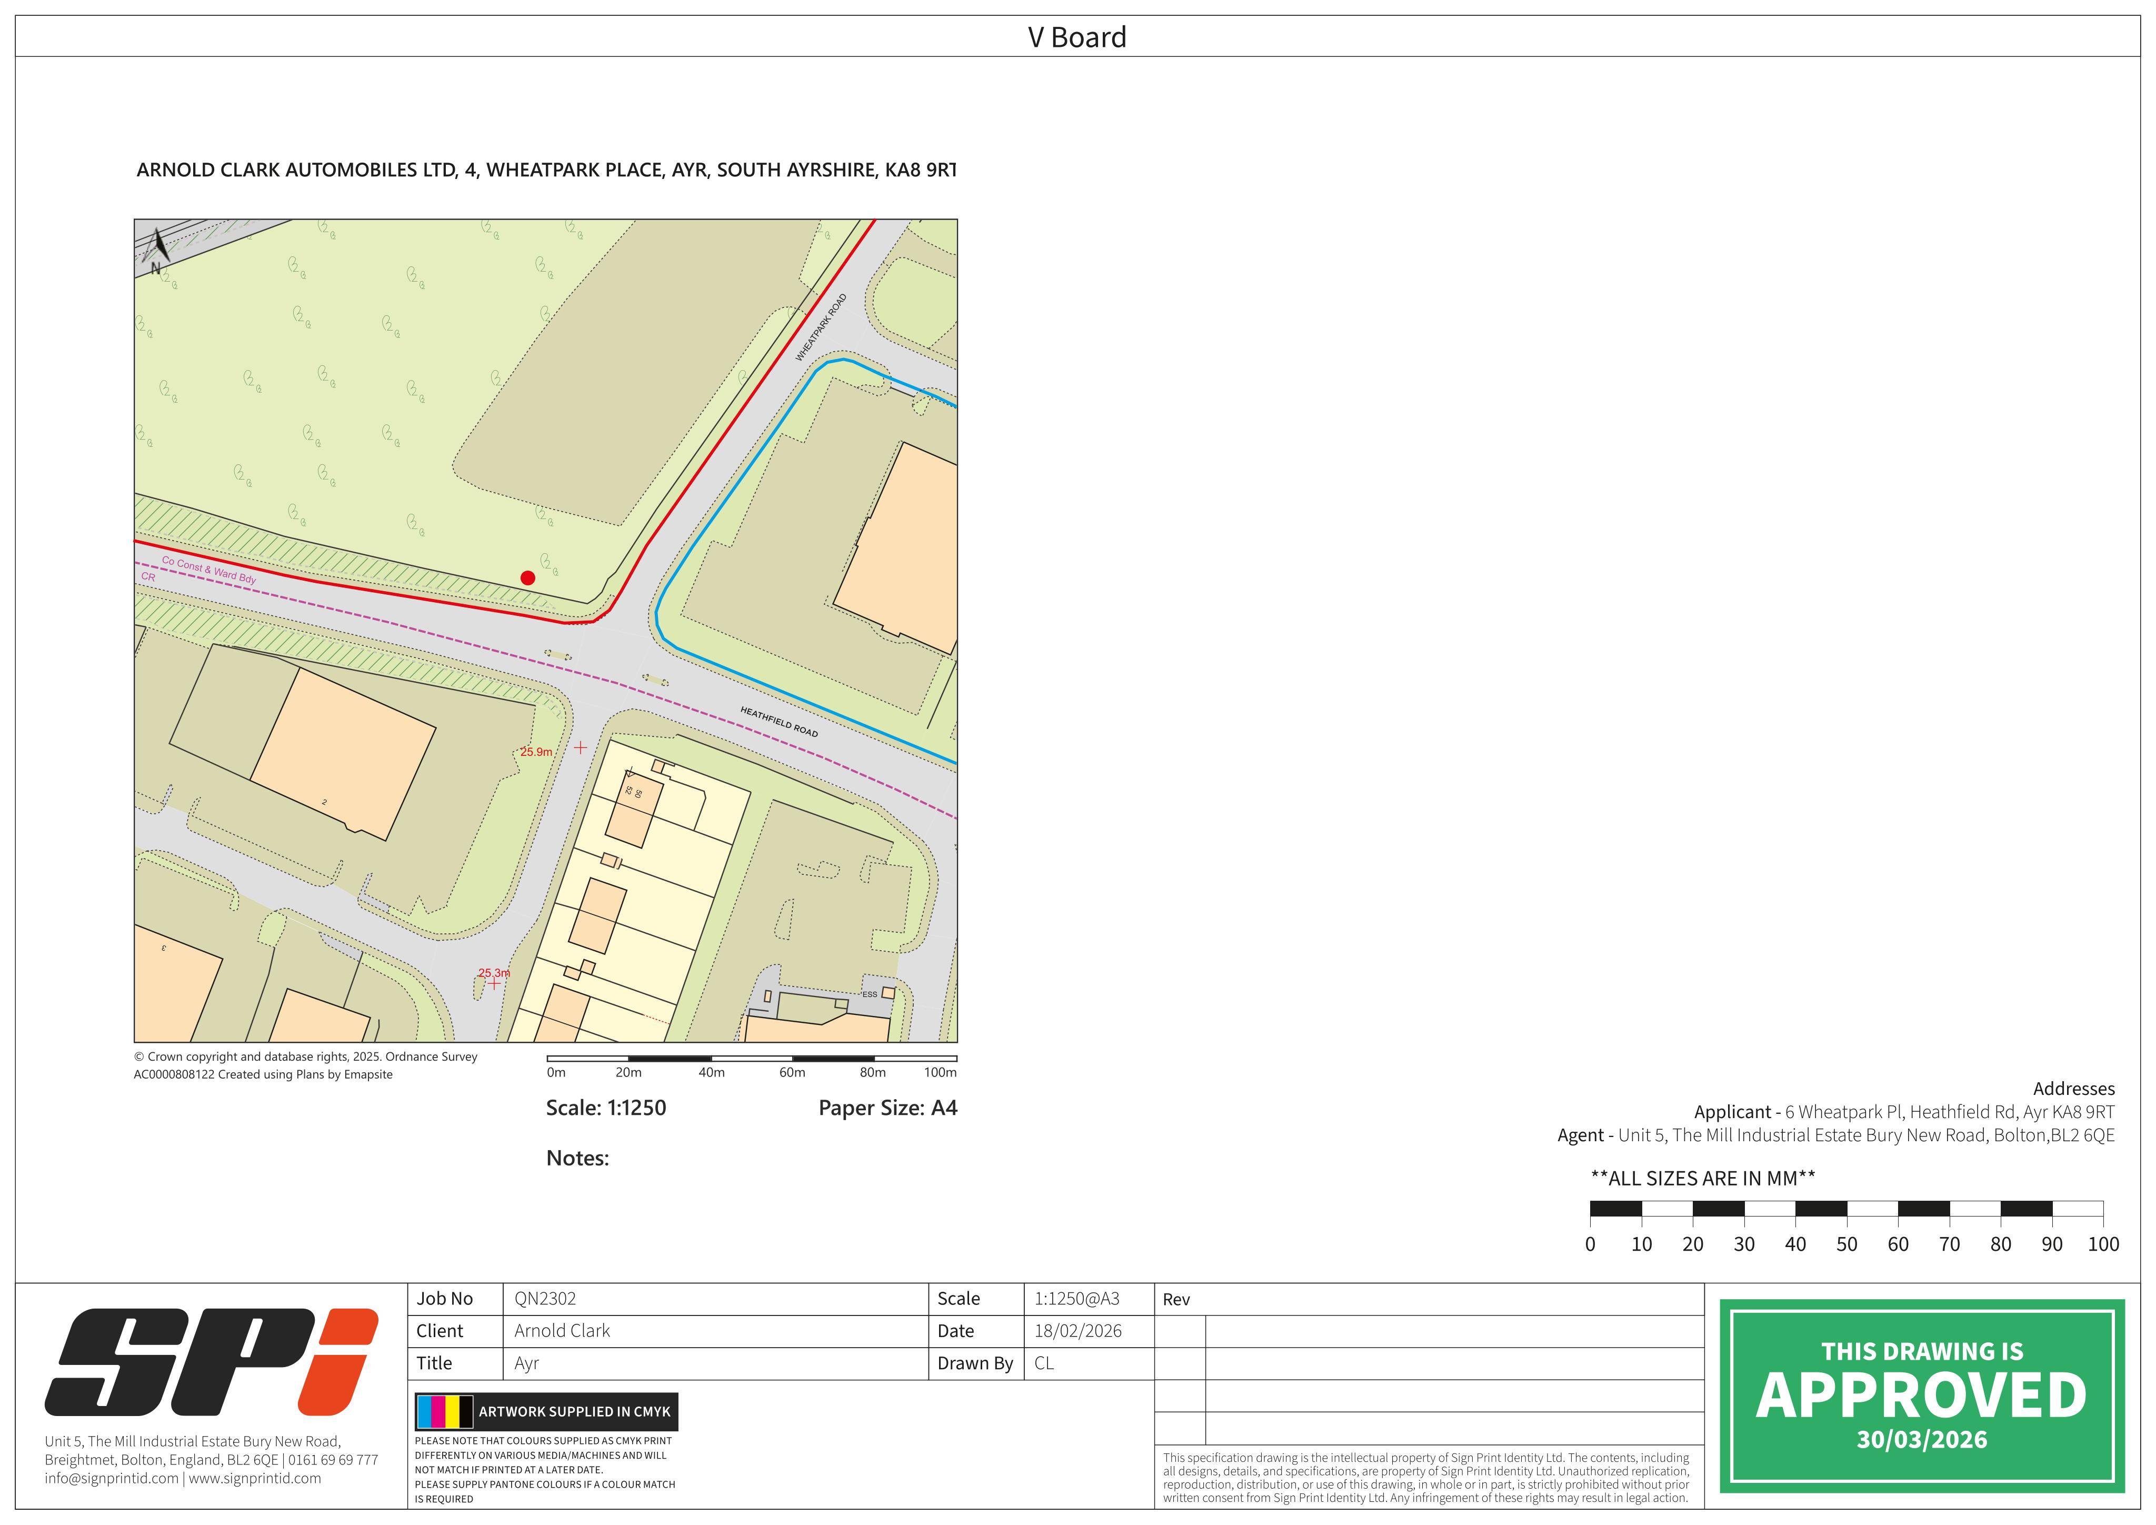Click Drawn By value 'CL'
The height and width of the screenshot is (1525, 2156).
[x=1044, y=1363]
